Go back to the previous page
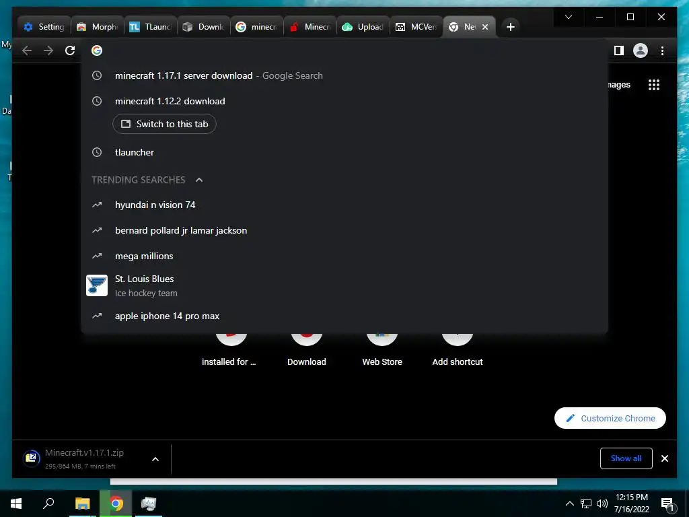This screenshot has height=517, width=689. point(27,50)
